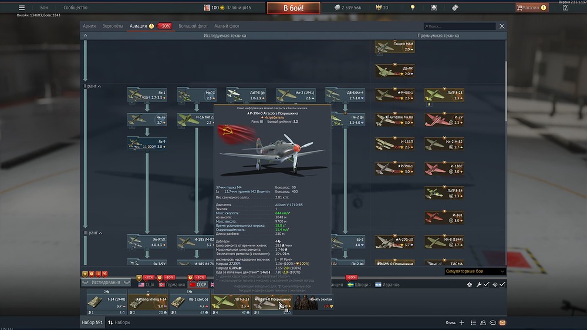The height and width of the screenshot is (330, 587).
Task: Click the Поиск search field
Action: click(x=460, y=26)
